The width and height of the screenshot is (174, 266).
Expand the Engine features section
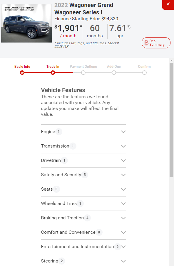click(x=83, y=132)
